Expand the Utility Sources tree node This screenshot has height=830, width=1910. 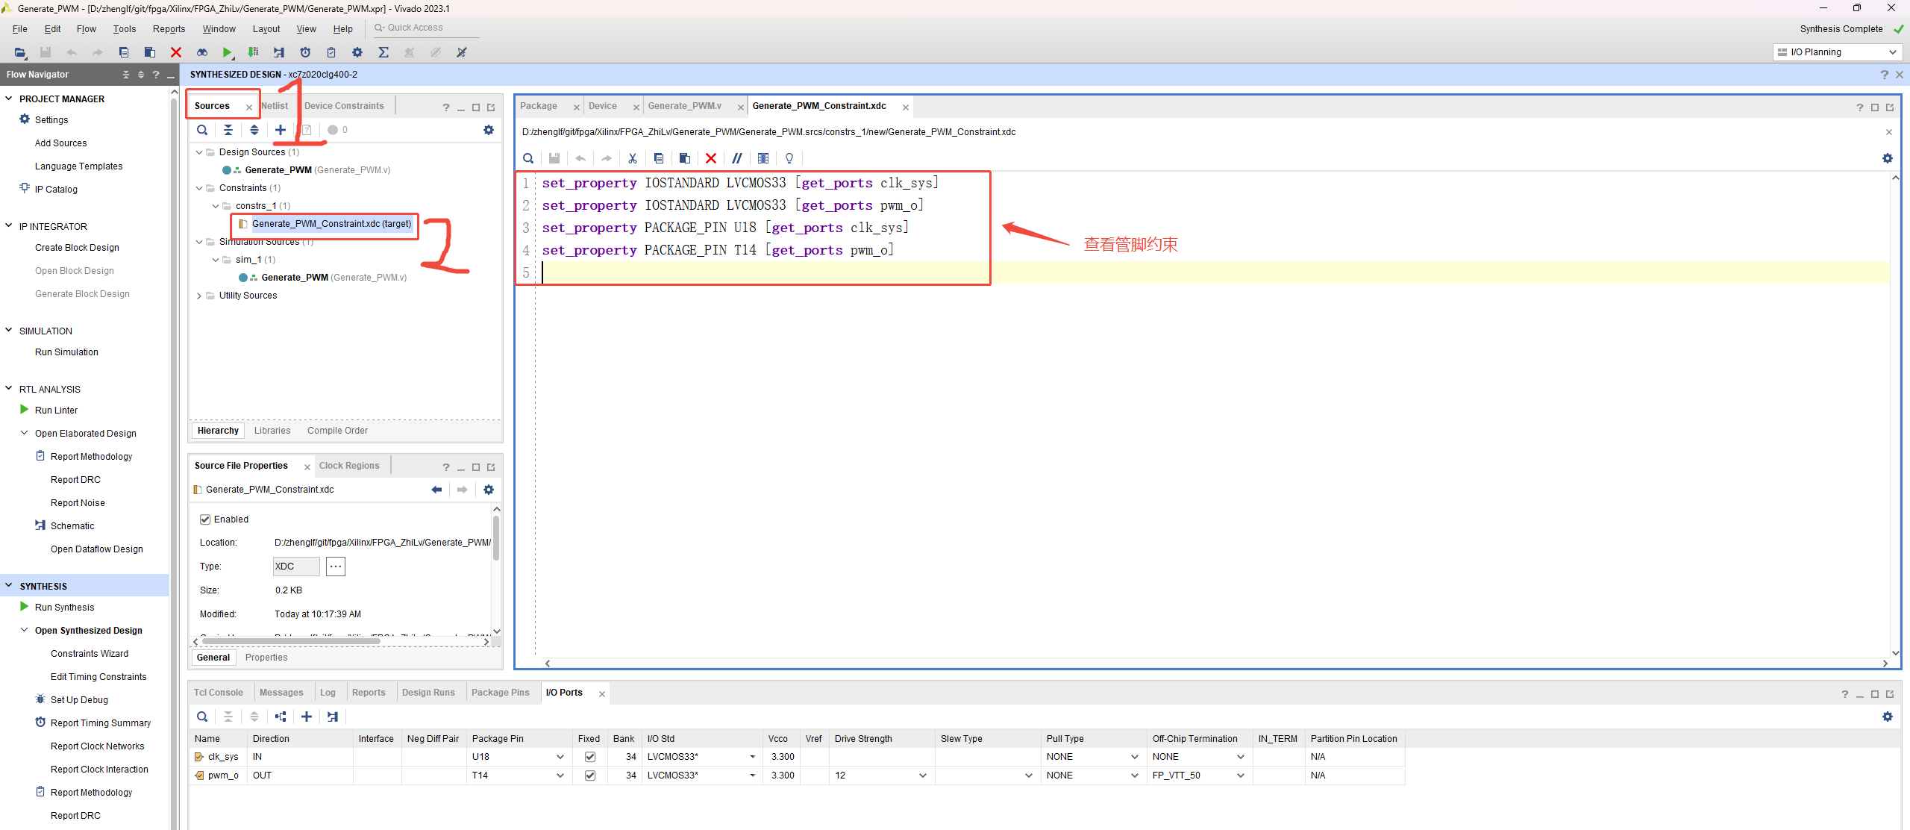click(199, 296)
